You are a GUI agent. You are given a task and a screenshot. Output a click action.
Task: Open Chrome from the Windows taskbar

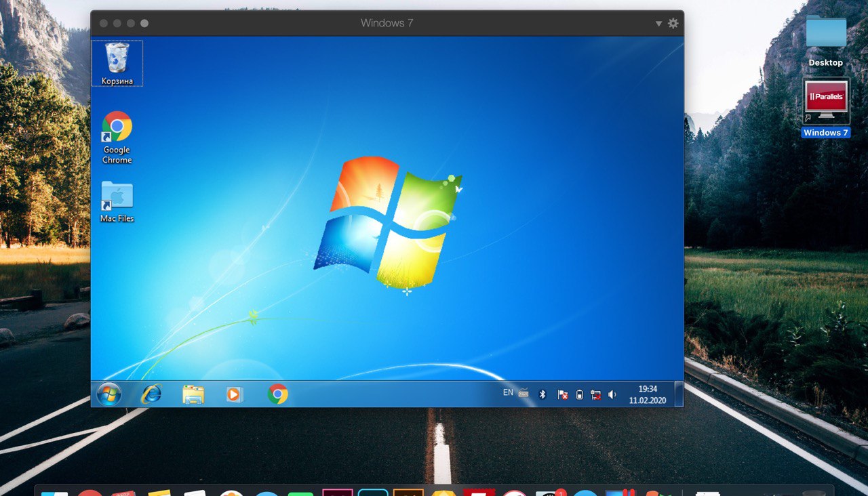click(277, 394)
